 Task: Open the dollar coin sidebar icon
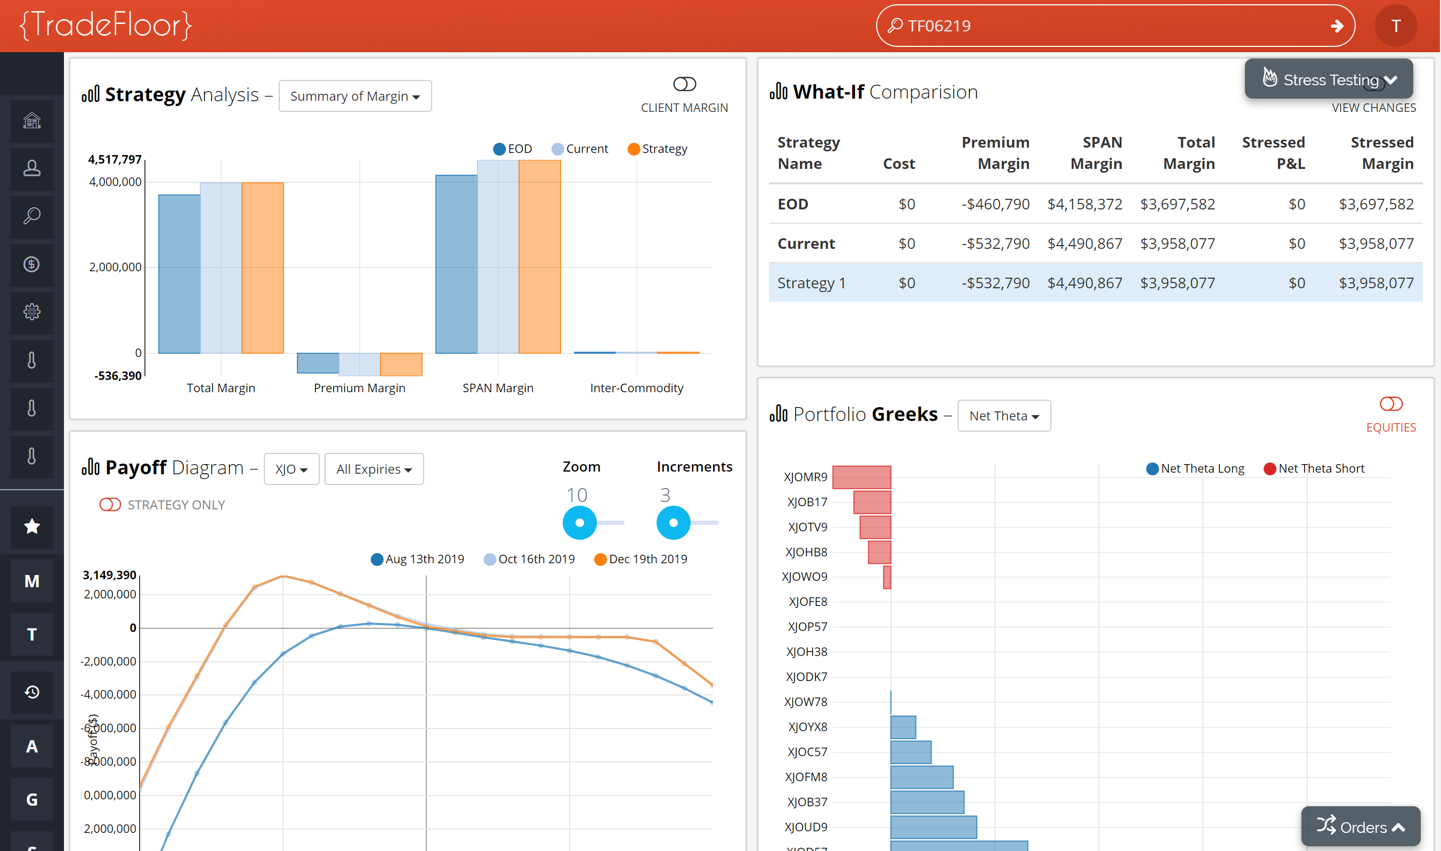(x=31, y=264)
